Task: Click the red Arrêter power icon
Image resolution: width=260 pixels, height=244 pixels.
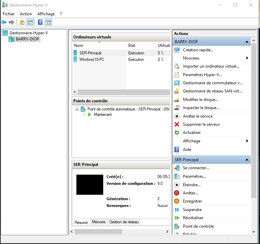Action: click(x=177, y=193)
